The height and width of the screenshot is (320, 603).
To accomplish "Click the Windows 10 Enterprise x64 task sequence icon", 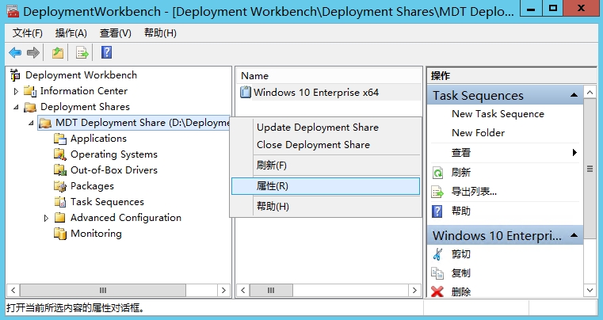I will coord(246,93).
